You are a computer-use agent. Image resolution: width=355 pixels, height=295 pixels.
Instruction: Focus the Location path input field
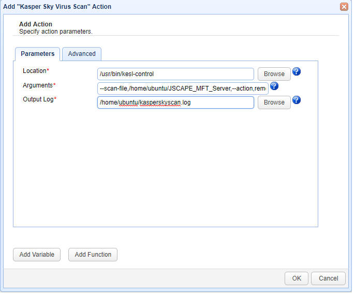(175, 74)
